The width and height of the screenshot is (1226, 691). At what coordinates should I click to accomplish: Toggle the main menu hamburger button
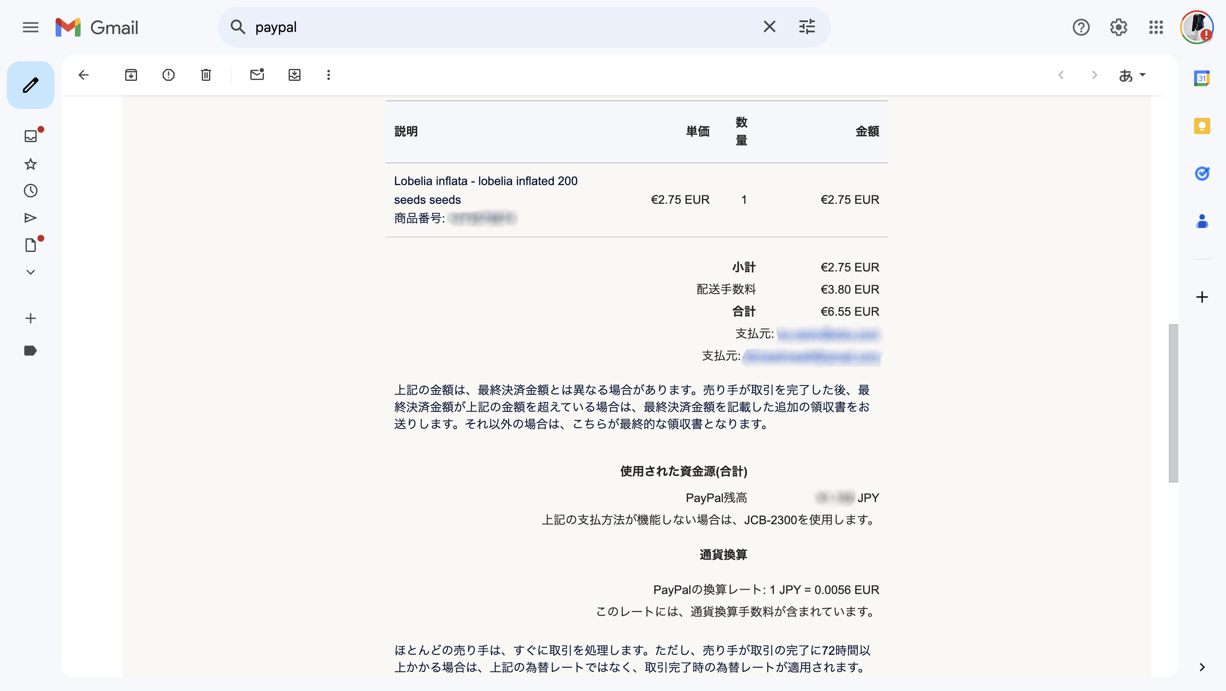tap(31, 27)
